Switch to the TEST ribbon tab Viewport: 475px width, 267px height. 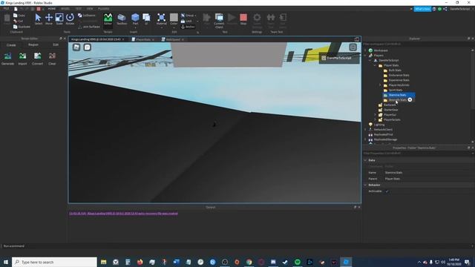pos(79,9)
